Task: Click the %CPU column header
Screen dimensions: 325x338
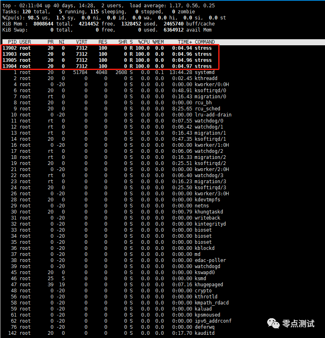Action: pyautogui.click(x=144, y=42)
